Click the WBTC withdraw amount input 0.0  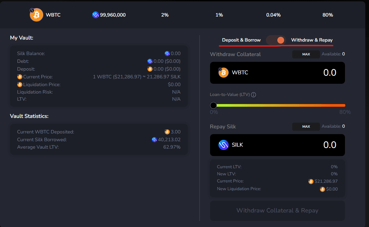coord(329,73)
